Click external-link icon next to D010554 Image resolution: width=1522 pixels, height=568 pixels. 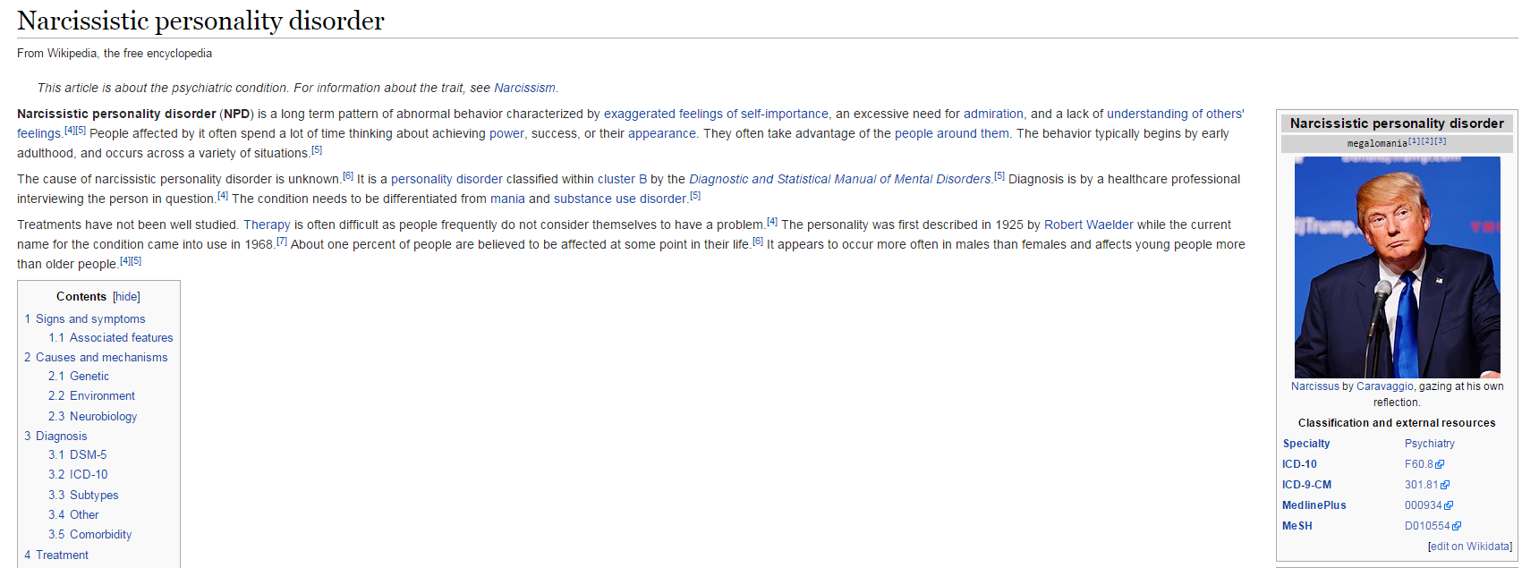tap(1457, 526)
